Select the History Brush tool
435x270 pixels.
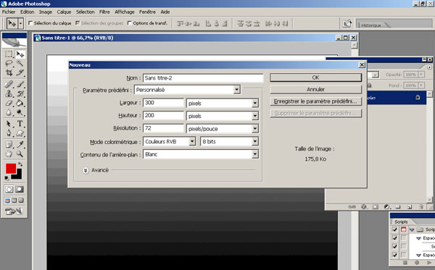pyautogui.click(x=20, y=93)
